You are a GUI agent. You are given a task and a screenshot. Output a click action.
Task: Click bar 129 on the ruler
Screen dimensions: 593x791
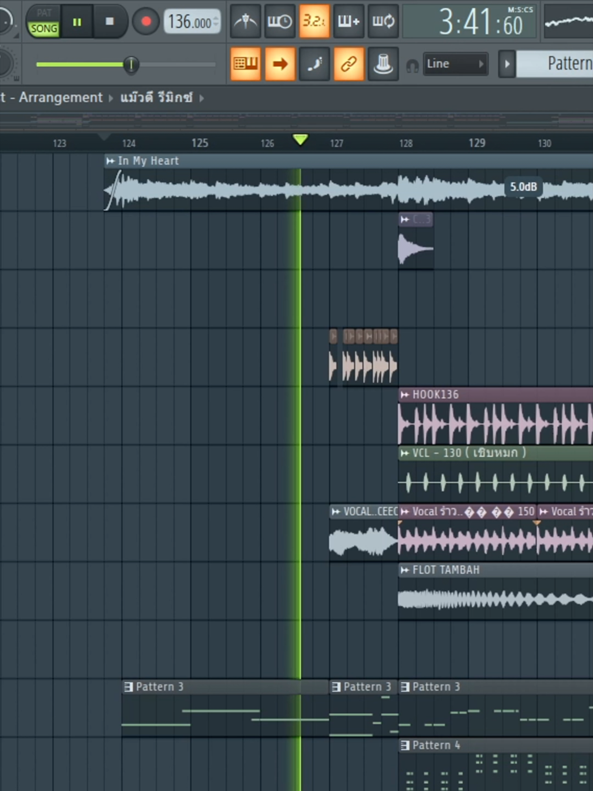(477, 143)
